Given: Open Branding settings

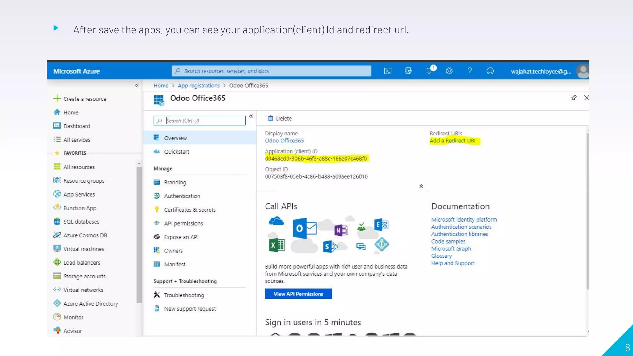Looking at the screenshot, I should click(170, 182).
